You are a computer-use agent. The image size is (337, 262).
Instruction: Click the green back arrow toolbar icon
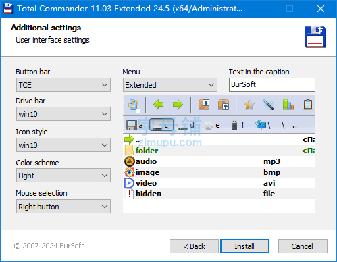158,105
